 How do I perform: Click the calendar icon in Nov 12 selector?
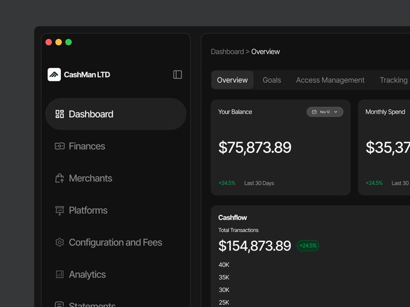(x=314, y=112)
